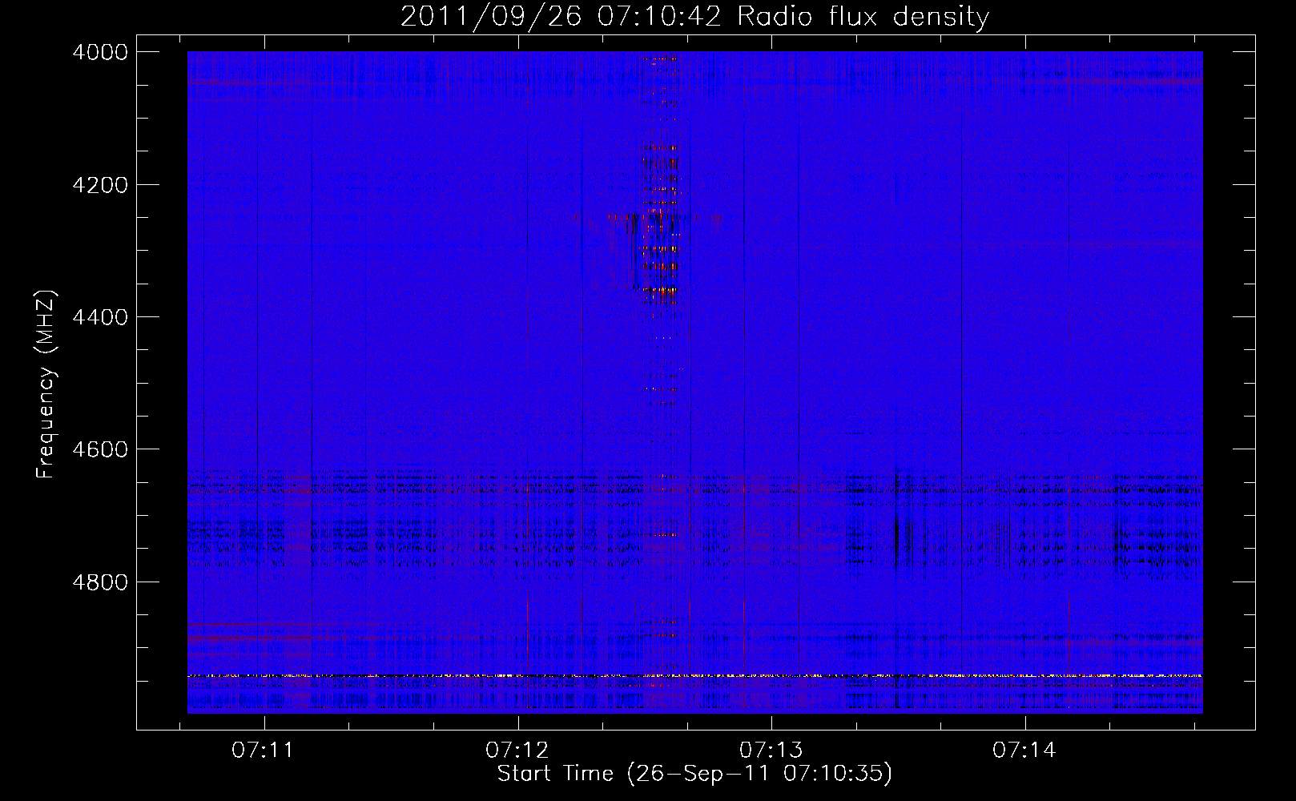The width and height of the screenshot is (1296, 801).
Task: Click the 4000 frequency axis label
Action: [x=100, y=52]
